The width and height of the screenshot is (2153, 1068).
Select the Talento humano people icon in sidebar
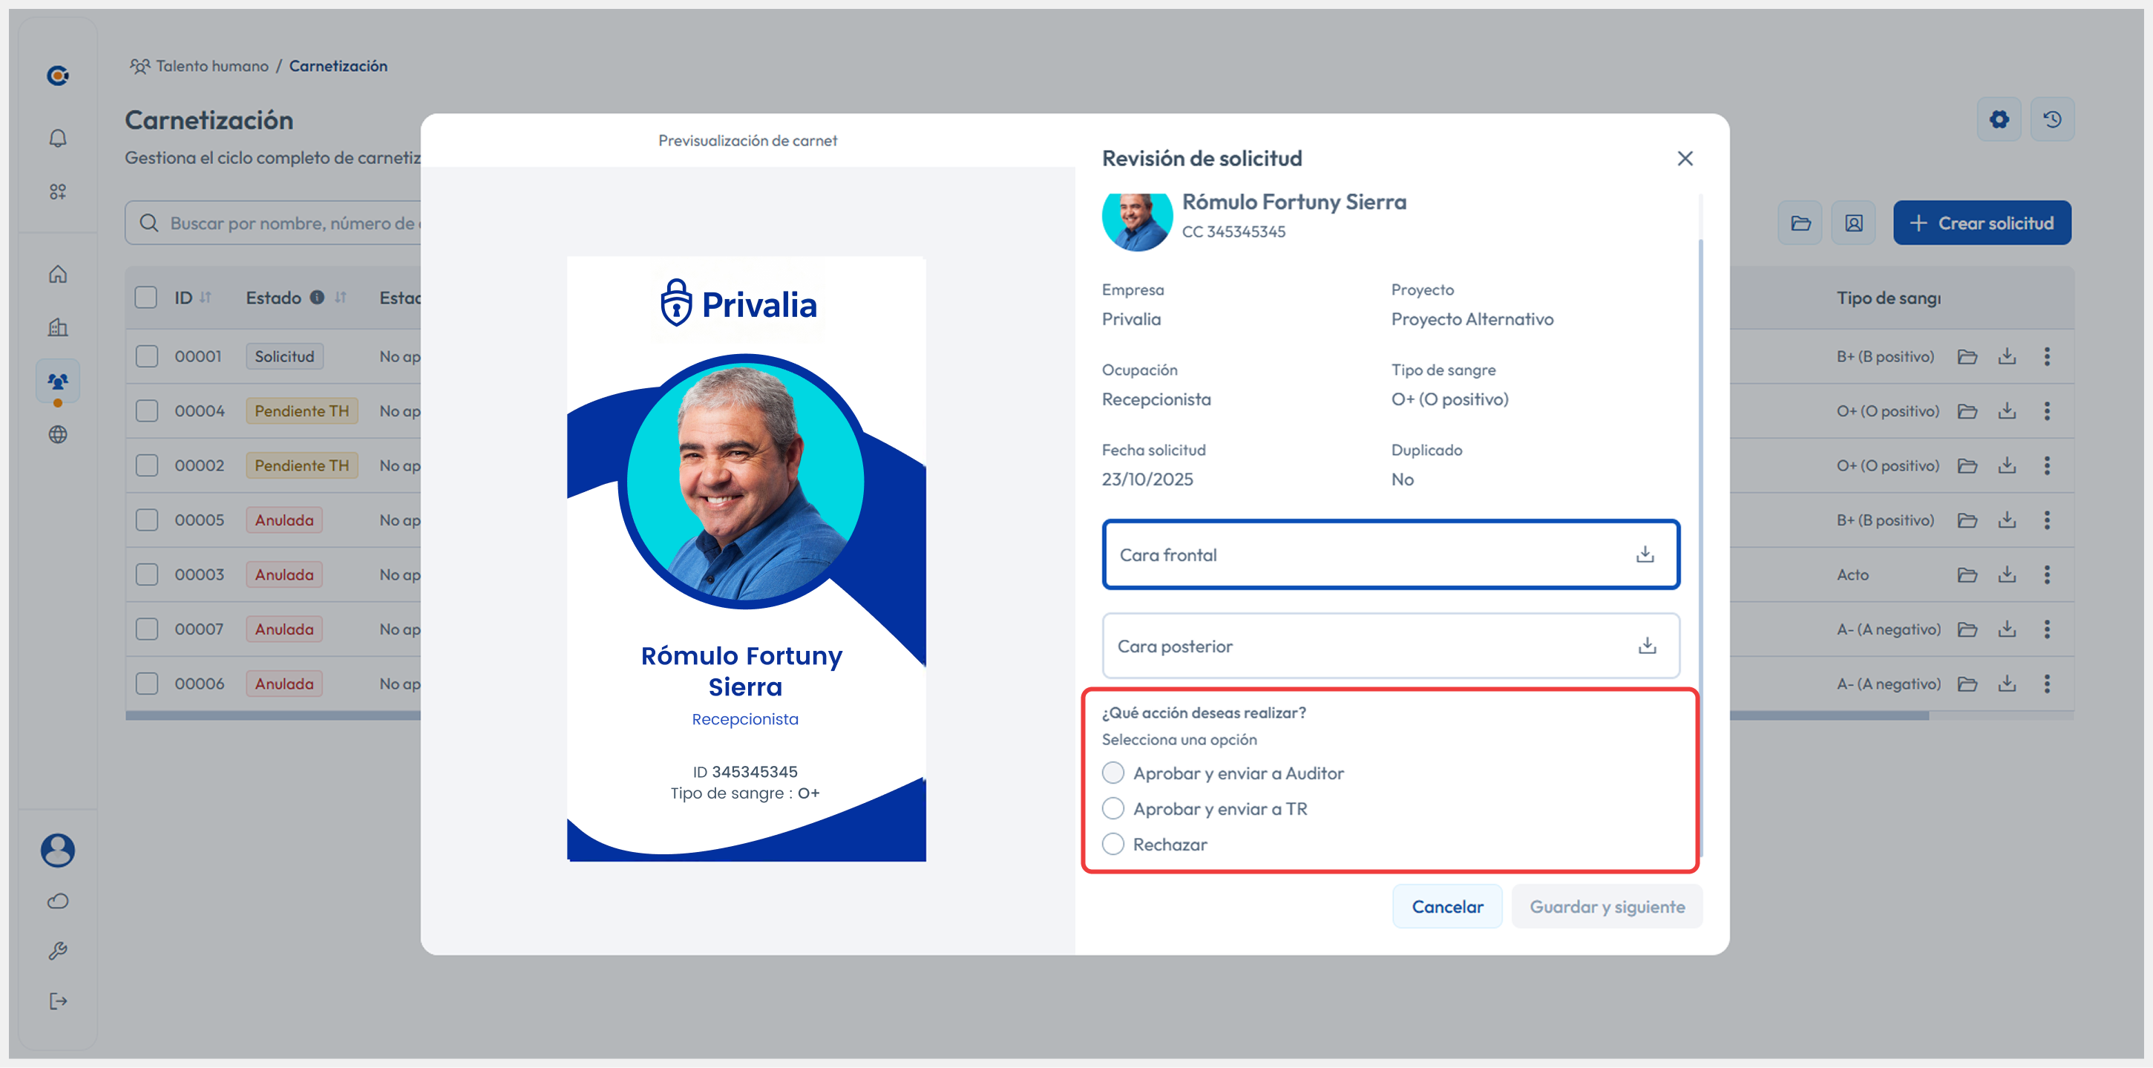pos(58,381)
